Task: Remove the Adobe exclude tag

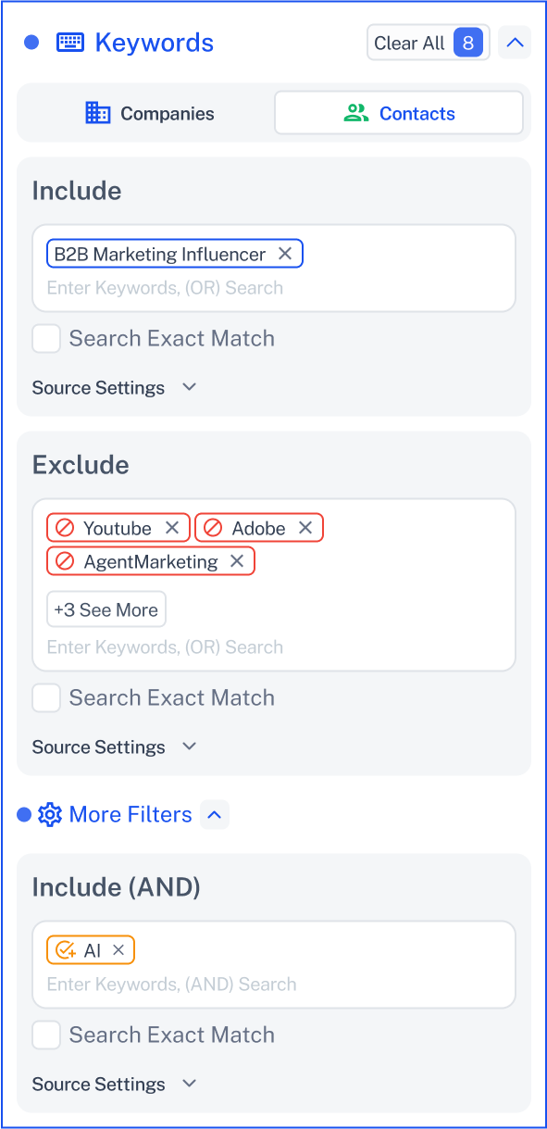Action: [x=305, y=528]
